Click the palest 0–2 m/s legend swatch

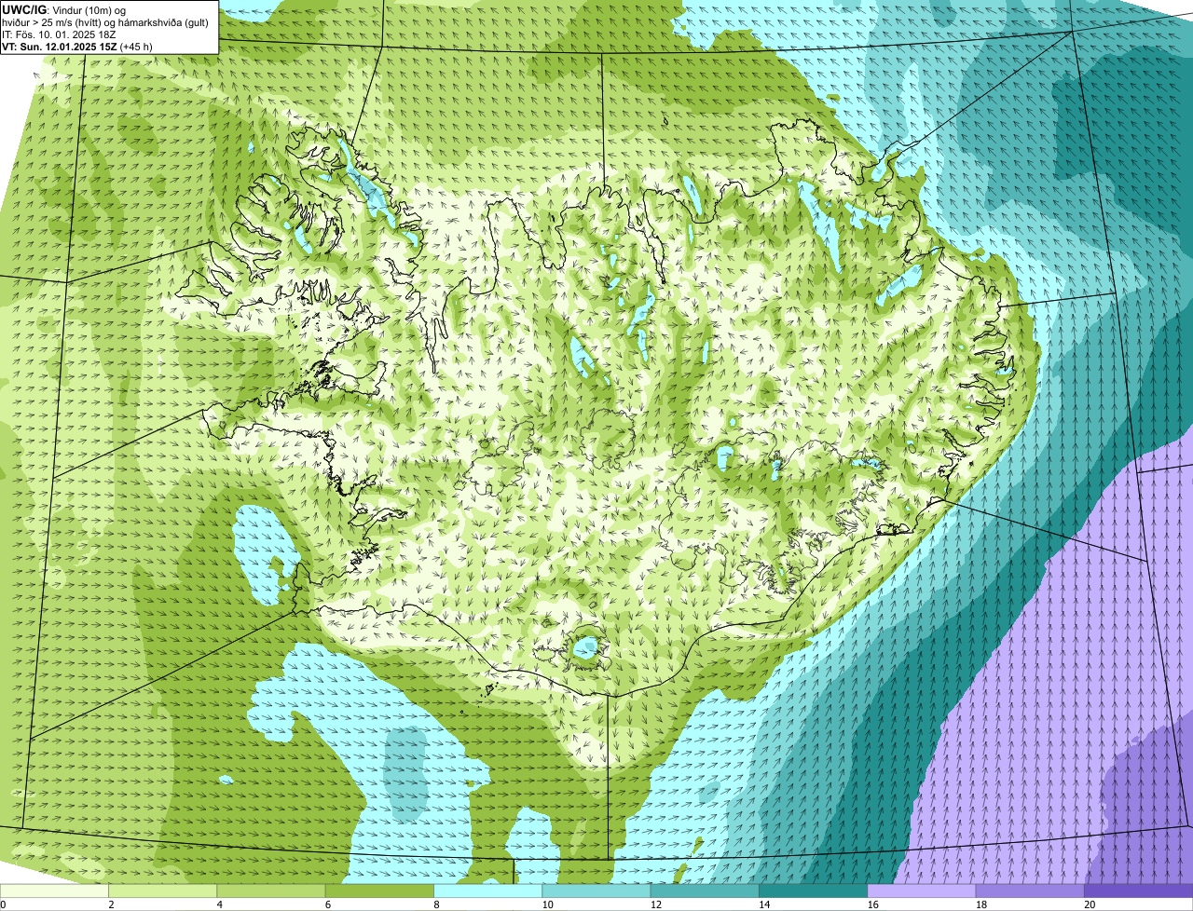(54, 891)
